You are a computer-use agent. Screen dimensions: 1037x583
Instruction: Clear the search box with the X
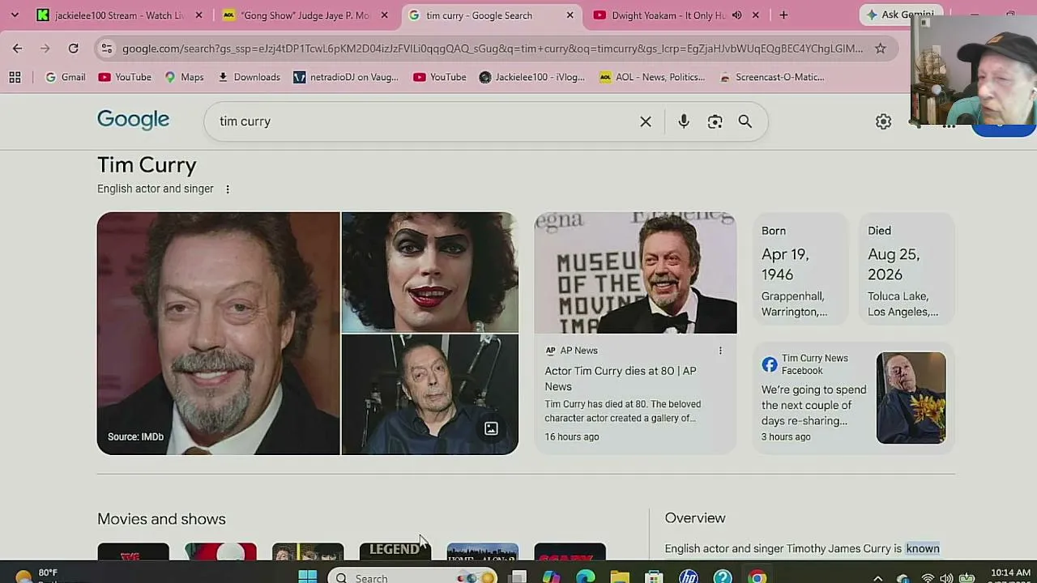point(646,121)
